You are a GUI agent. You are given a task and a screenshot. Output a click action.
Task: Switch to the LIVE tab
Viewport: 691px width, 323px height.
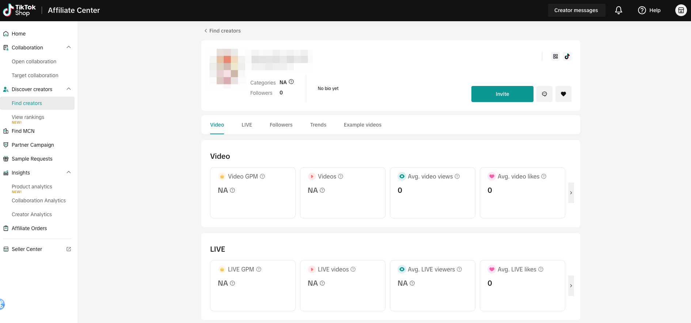tap(247, 125)
